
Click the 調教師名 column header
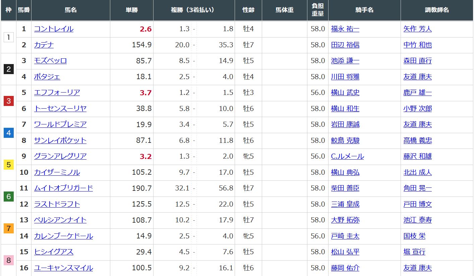(x=437, y=10)
